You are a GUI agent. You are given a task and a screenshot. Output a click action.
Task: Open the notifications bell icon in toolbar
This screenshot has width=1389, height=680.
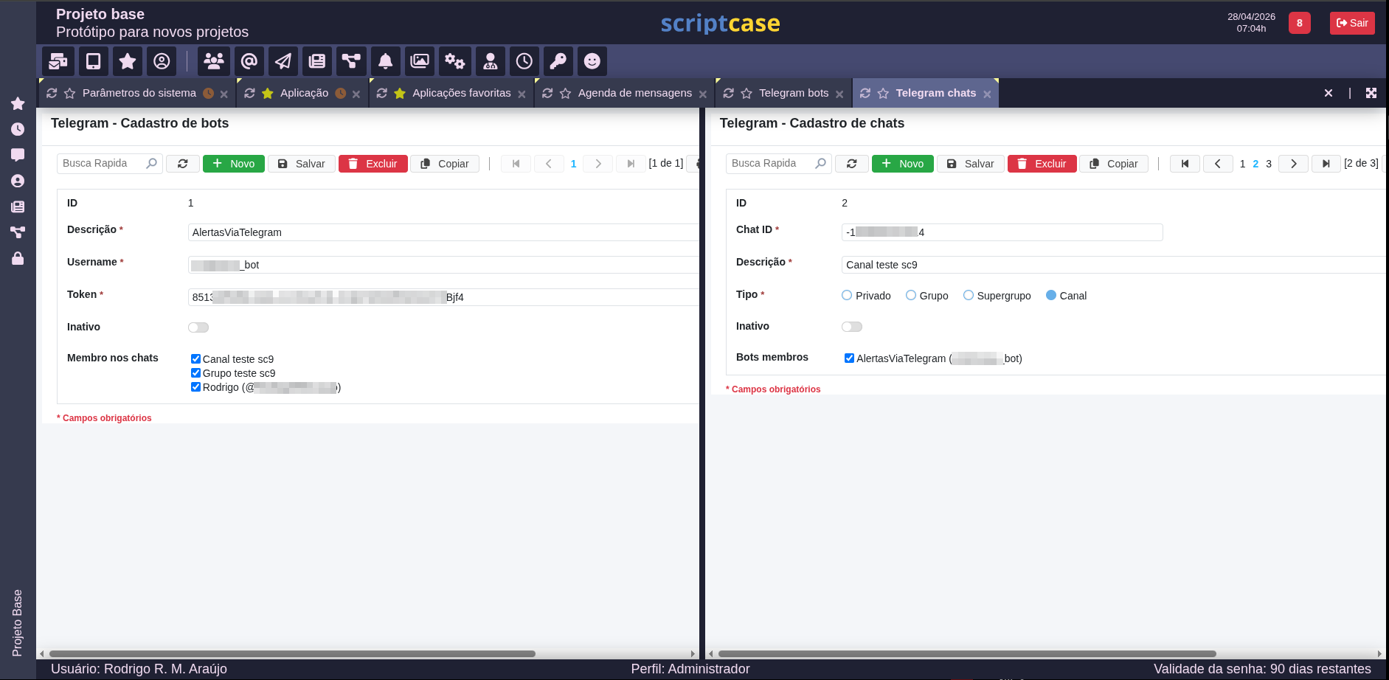click(385, 61)
